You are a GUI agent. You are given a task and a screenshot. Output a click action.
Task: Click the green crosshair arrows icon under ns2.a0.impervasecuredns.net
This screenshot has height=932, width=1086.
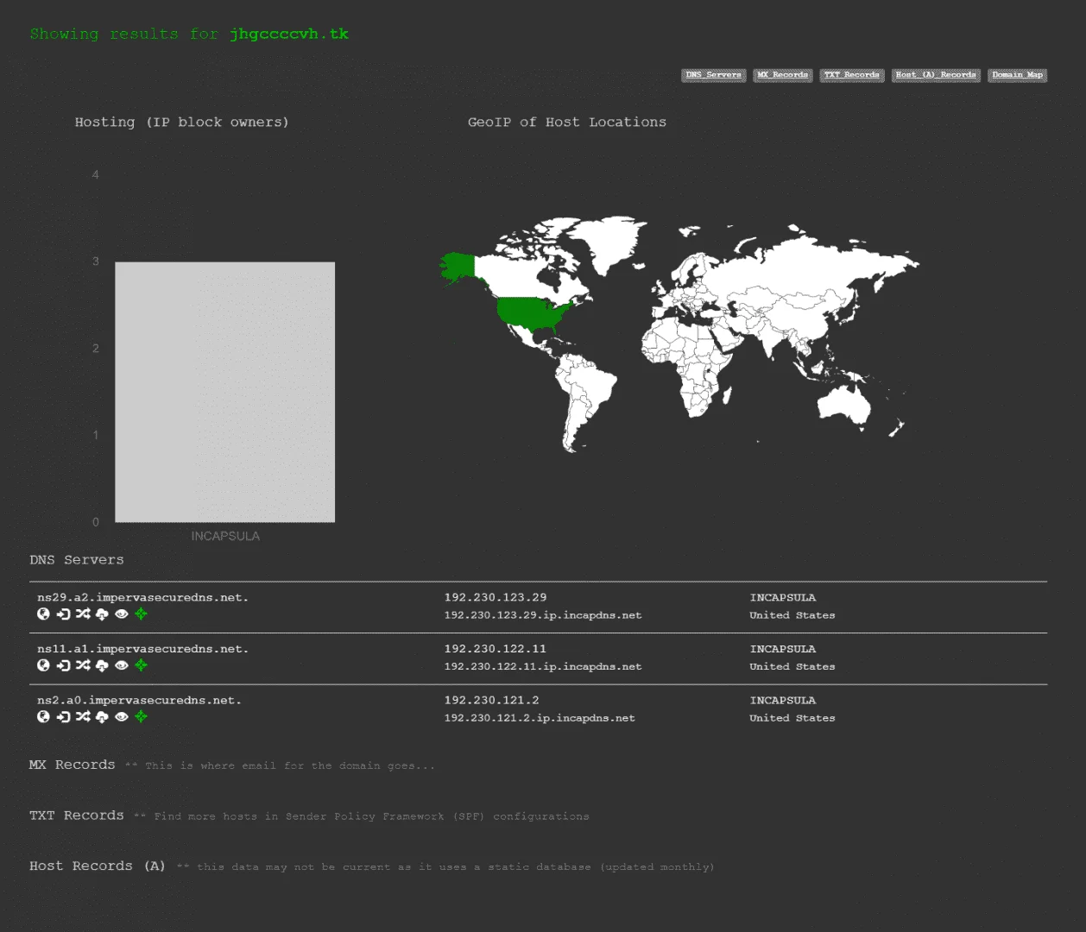point(141,717)
